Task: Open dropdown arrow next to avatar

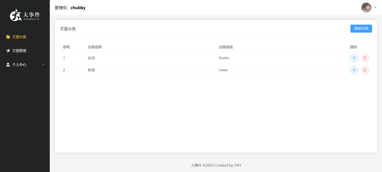Action: pyautogui.click(x=375, y=8)
